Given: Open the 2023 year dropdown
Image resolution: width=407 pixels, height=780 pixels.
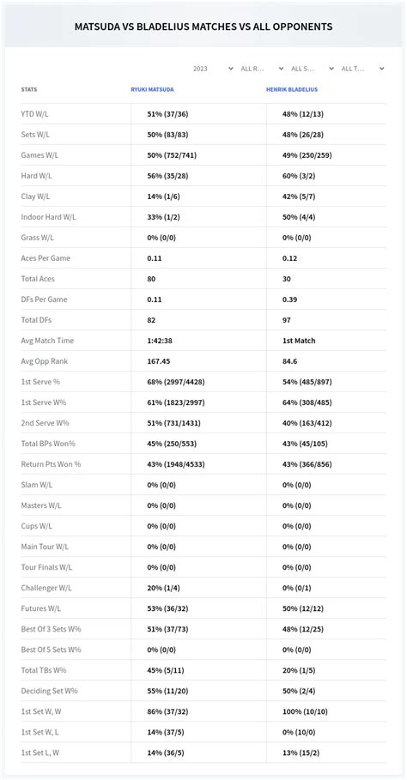Looking at the screenshot, I should 212,69.
